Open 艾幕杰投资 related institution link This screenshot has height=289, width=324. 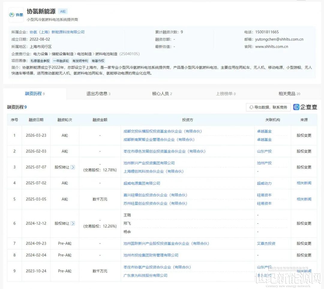coord(266,243)
